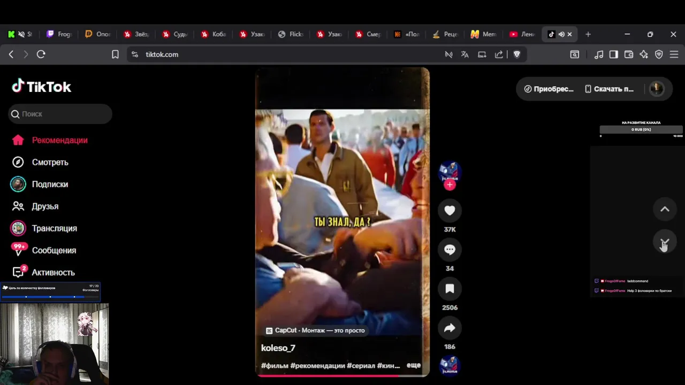
Task: Switch to Опов tab
Action: pyautogui.click(x=97, y=34)
